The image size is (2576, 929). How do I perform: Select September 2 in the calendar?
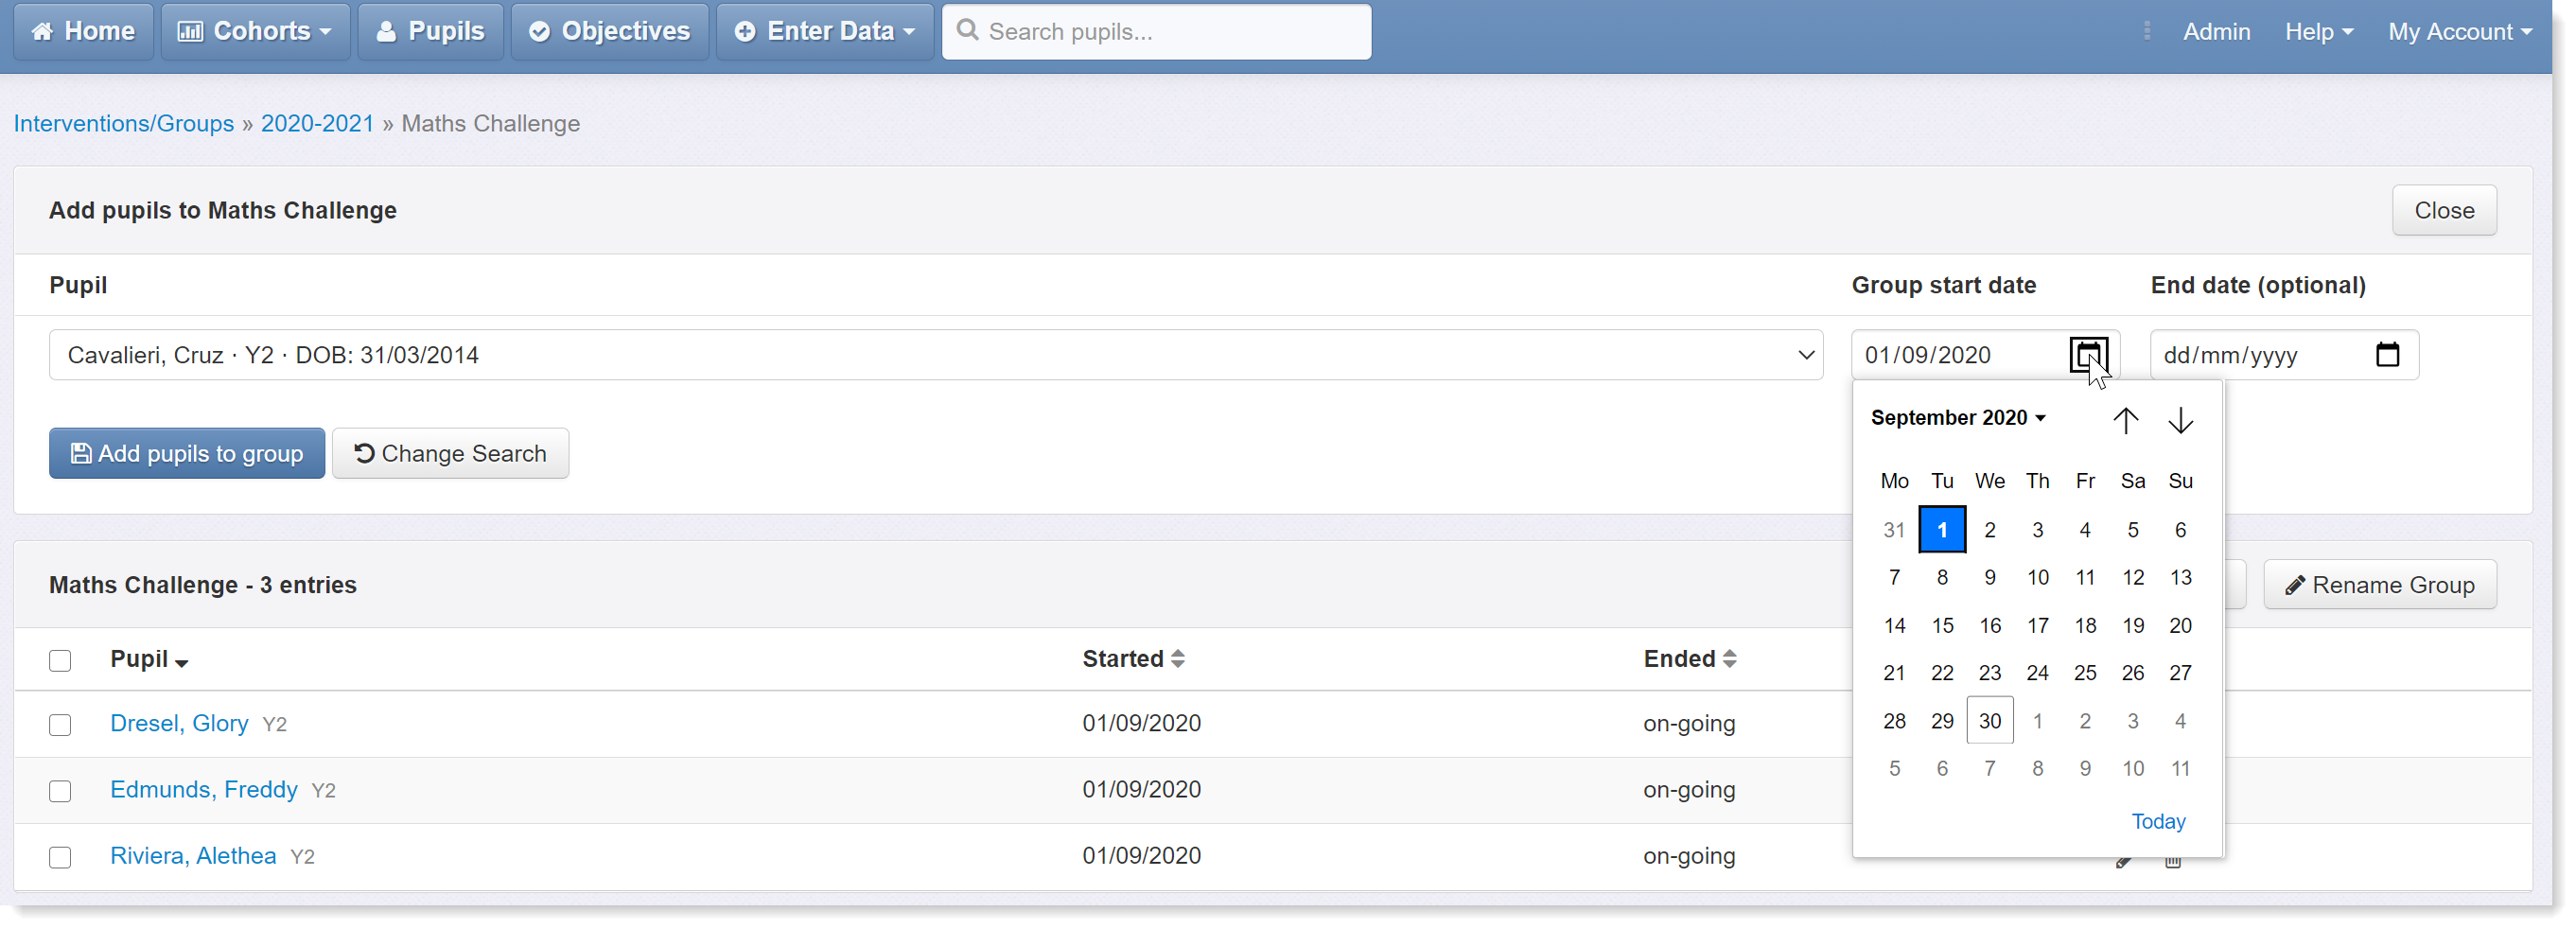point(1989,529)
